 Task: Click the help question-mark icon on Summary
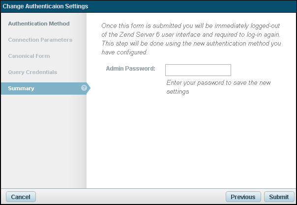pos(84,88)
